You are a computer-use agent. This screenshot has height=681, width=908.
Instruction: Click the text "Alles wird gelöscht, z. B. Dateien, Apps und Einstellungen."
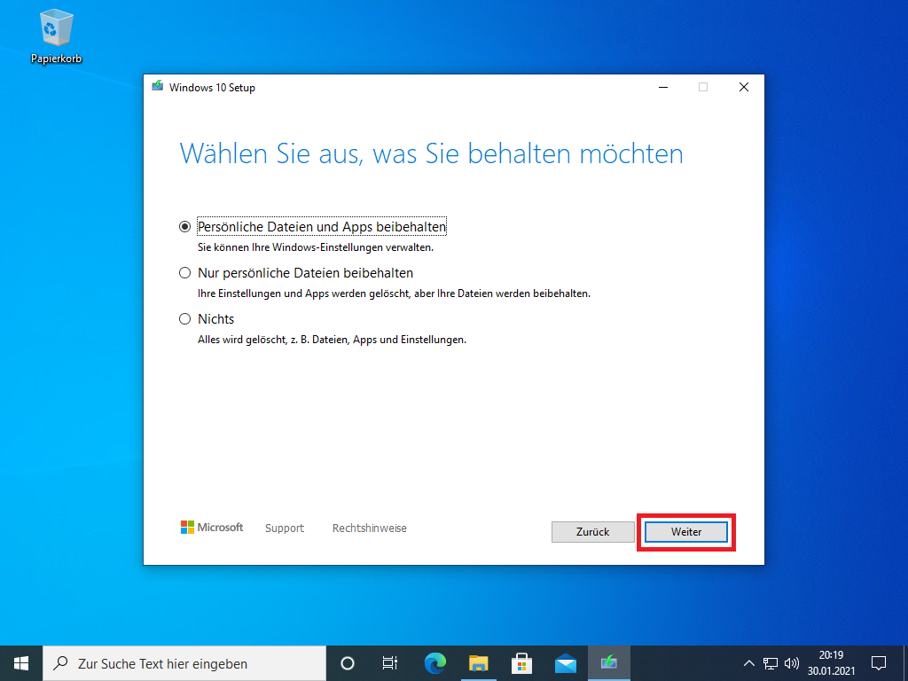pyautogui.click(x=332, y=340)
